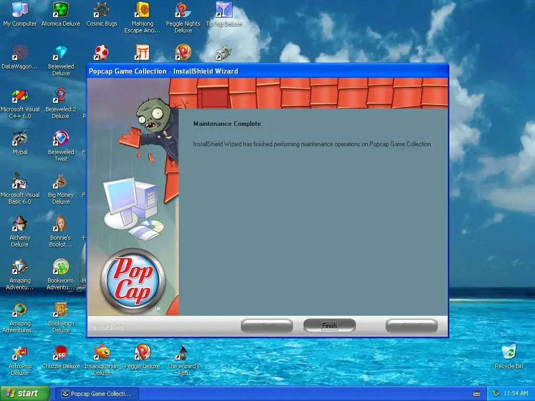Click the Microsoft Visual C++ 6.0 shortcut
This screenshot has height=401, width=535.
point(20,103)
